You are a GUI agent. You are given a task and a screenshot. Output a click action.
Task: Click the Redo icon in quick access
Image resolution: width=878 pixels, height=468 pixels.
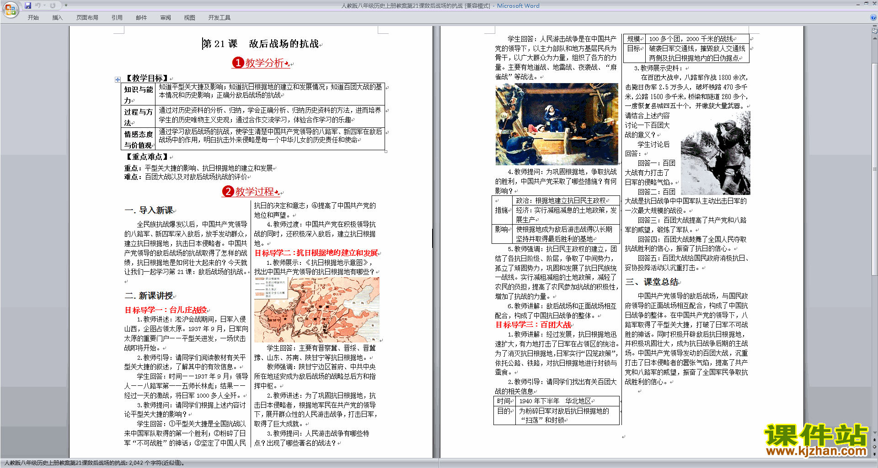pos(53,5)
